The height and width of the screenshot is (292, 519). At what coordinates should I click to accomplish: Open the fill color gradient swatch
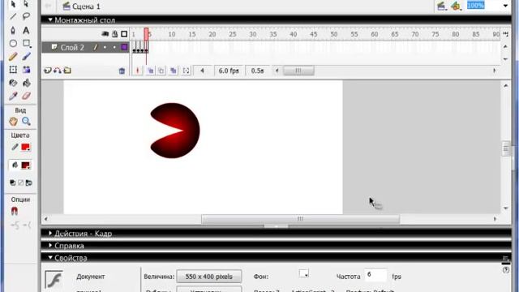click(25, 165)
